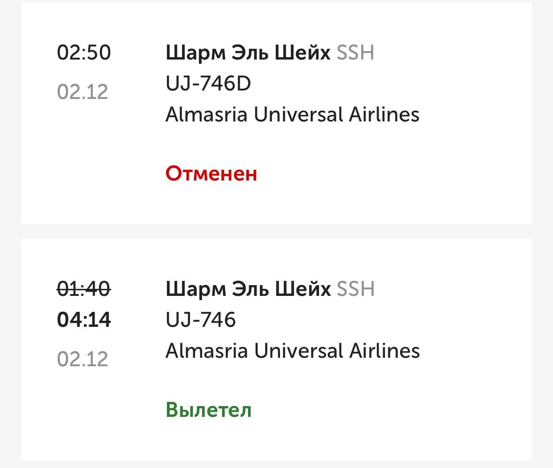This screenshot has height=468, width=553.
Task: Click the SSH code on the cancelled flight
Action: (355, 53)
